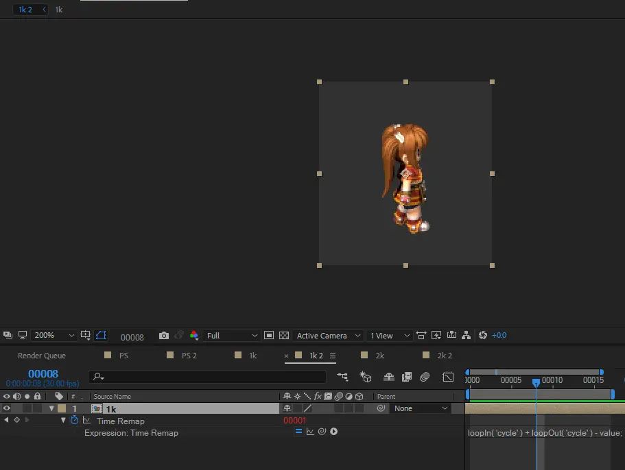Toggle the Pixel Aspect Ratio Correction icon

[x=421, y=336]
